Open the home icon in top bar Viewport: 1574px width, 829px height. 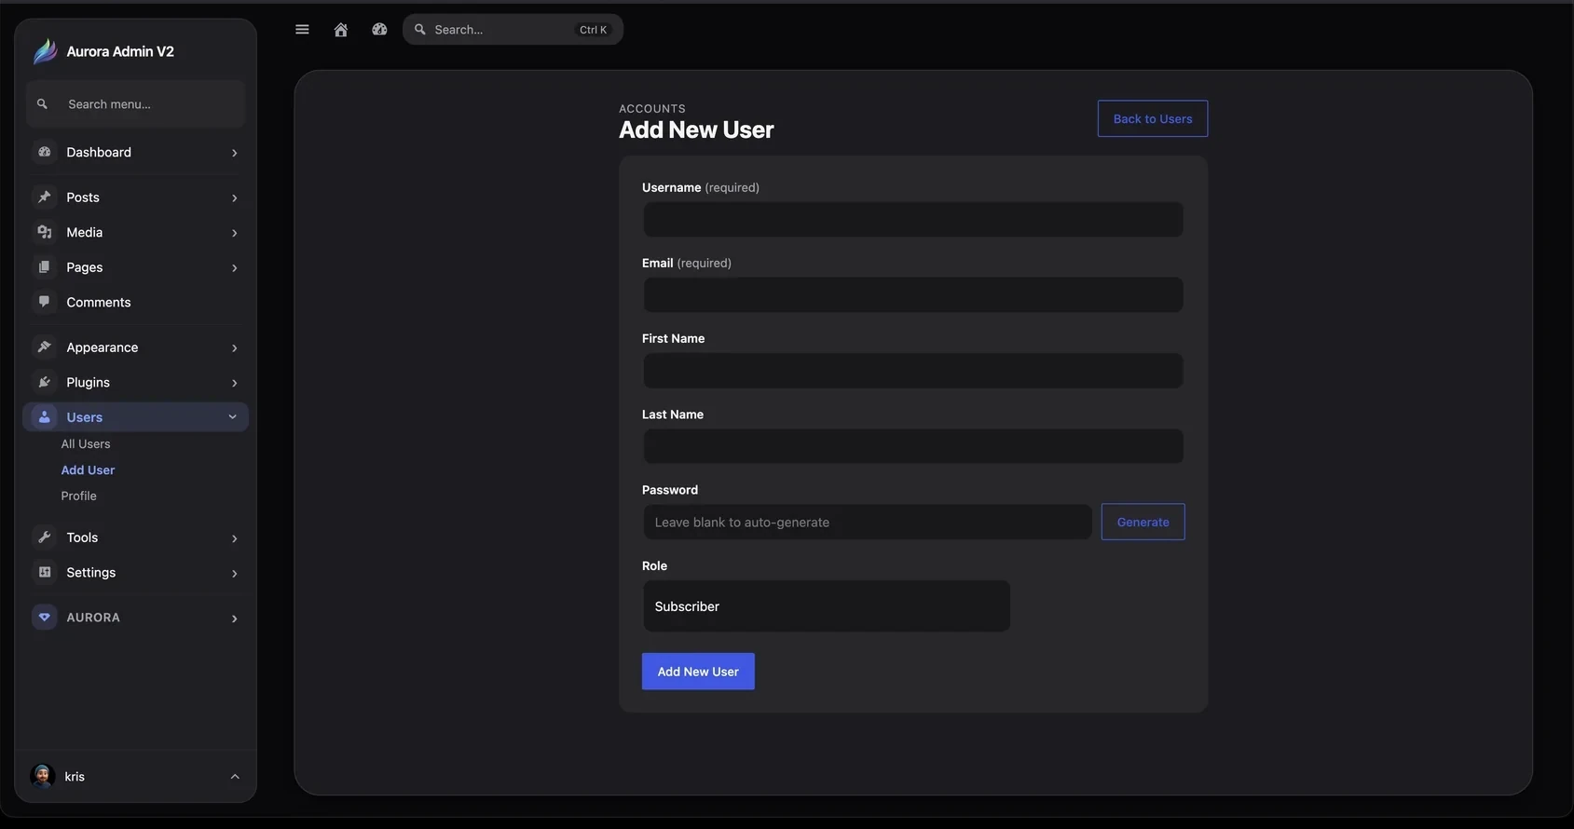(341, 30)
